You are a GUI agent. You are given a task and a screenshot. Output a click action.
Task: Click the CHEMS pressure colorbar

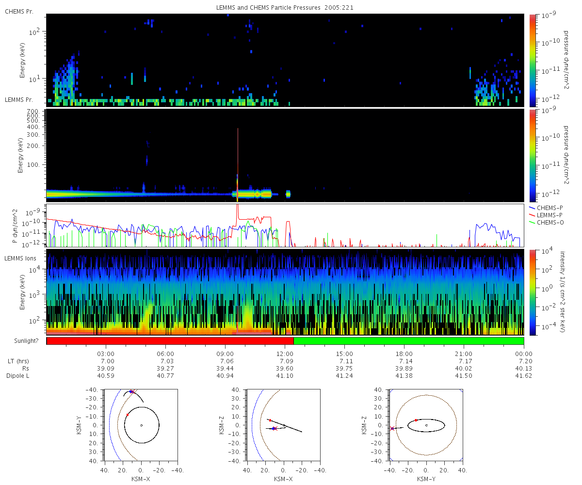coord(532,60)
